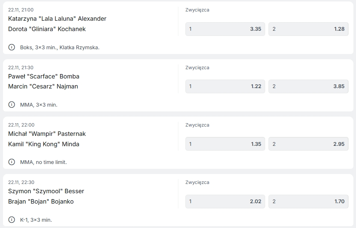
Task: Choose Besser winner odds 2.02
Action: pyautogui.click(x=225, y=201)
